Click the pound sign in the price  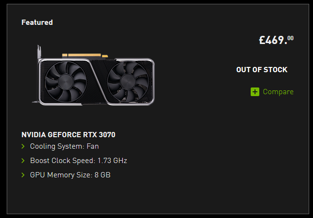(262, 41)
